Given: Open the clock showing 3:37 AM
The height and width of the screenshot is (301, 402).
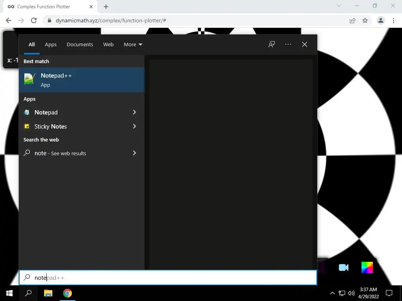Looking at the screenshot, I should (368, 293).
